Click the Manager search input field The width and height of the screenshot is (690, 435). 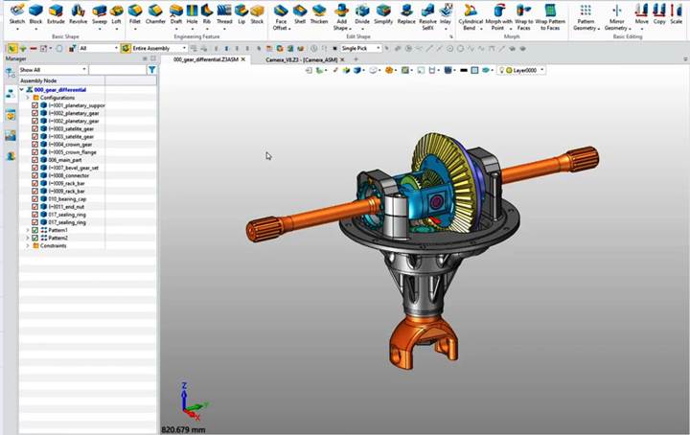[x=118, y=70]
